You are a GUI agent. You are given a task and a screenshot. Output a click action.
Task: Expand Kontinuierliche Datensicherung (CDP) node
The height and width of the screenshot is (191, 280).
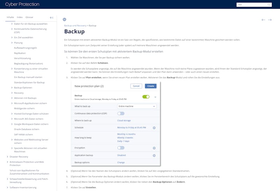coord(12,29)
